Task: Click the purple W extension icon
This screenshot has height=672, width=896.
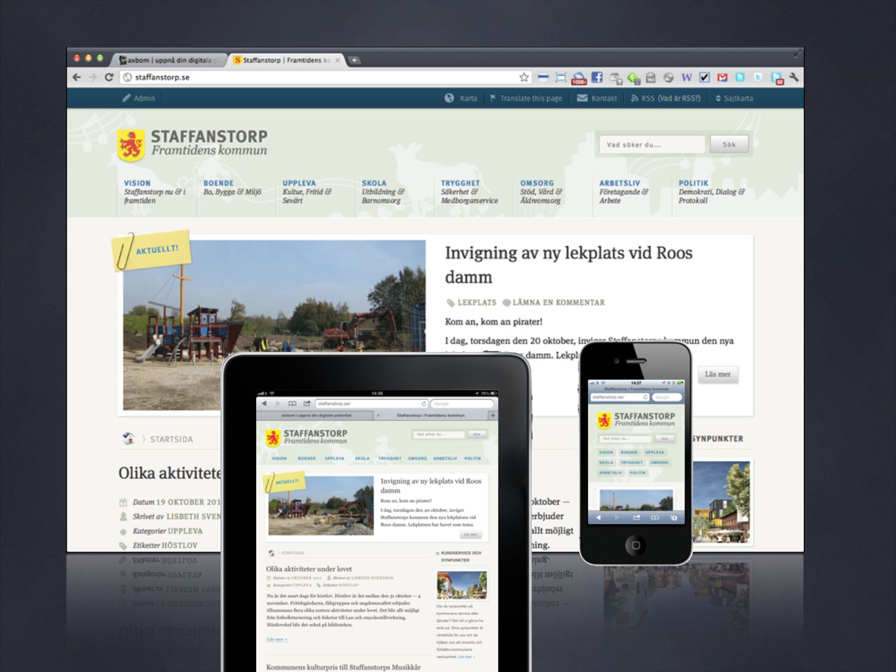Action: (x=686, y=77)
